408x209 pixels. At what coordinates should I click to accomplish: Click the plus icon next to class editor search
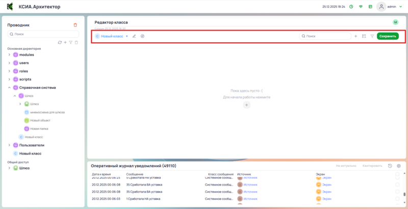coord(355,36)
